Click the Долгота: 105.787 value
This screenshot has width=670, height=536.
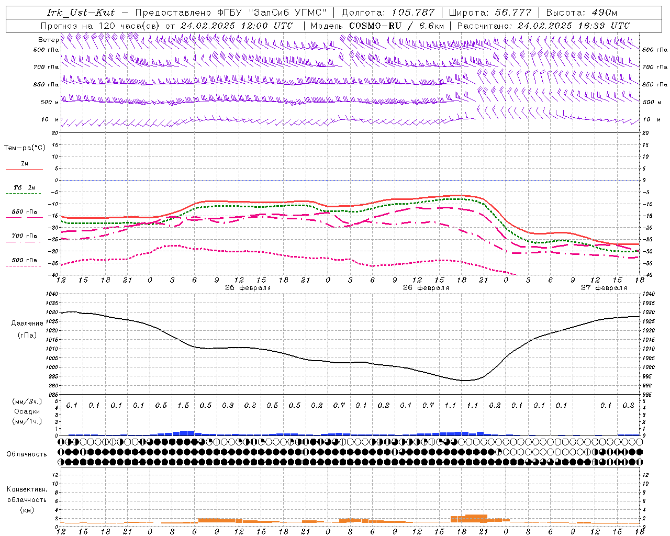388,13
